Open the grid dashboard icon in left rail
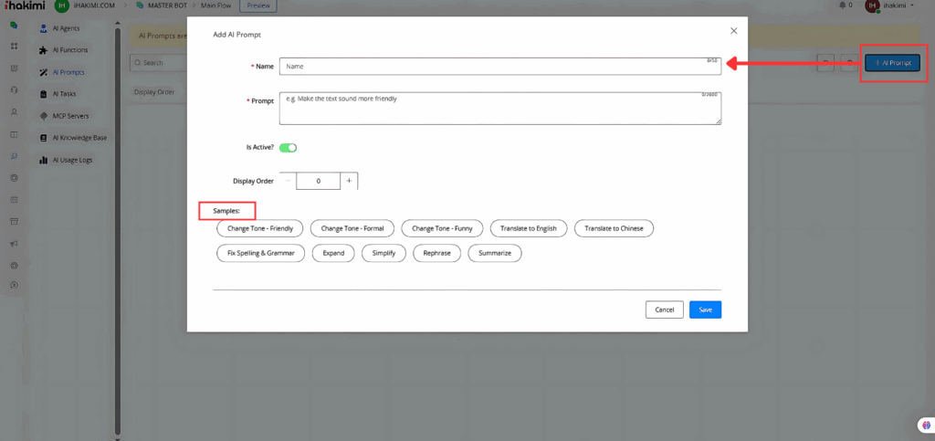This screenshot has height=441, width=935. [x=14, y=46]
